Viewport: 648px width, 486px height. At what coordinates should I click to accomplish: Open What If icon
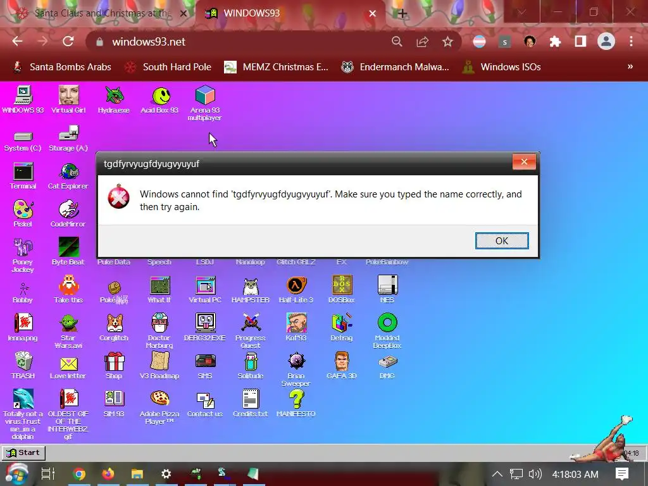tap(159, 289)
